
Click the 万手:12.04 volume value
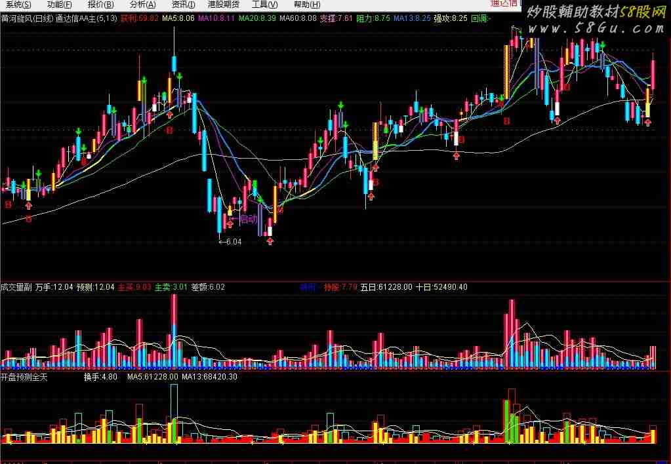[x=54, y=287]
